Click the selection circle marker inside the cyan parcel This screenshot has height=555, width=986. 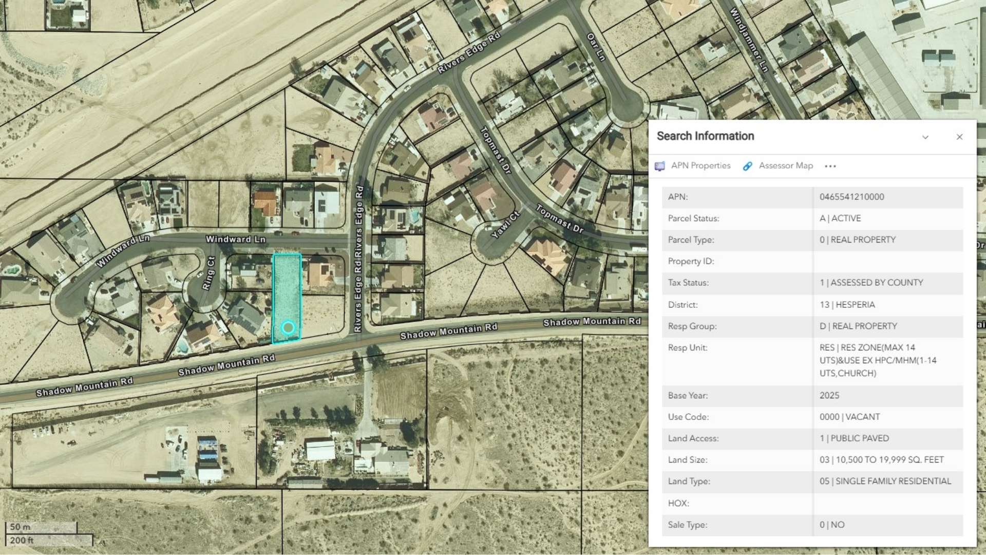(287, 327)
